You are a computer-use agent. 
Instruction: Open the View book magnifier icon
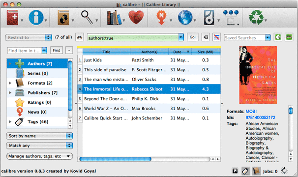tap(87, 18)
